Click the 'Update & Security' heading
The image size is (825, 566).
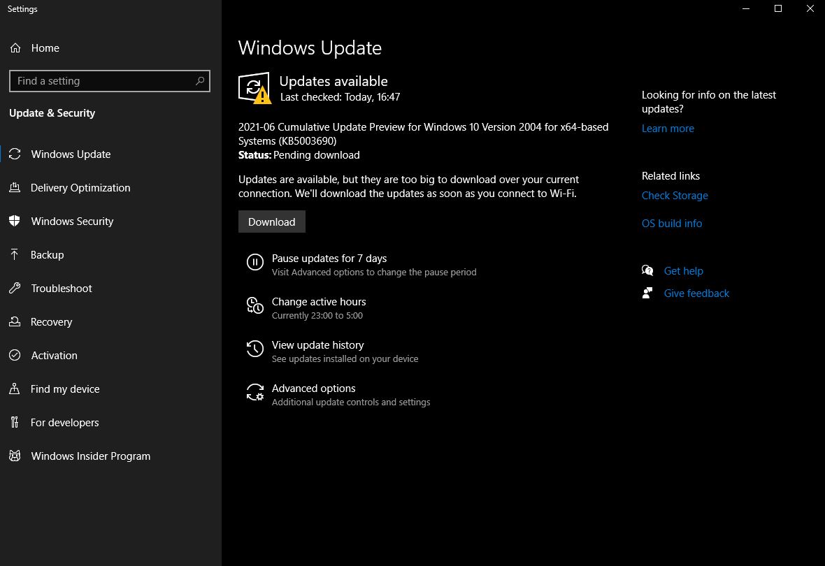[52, 113]
